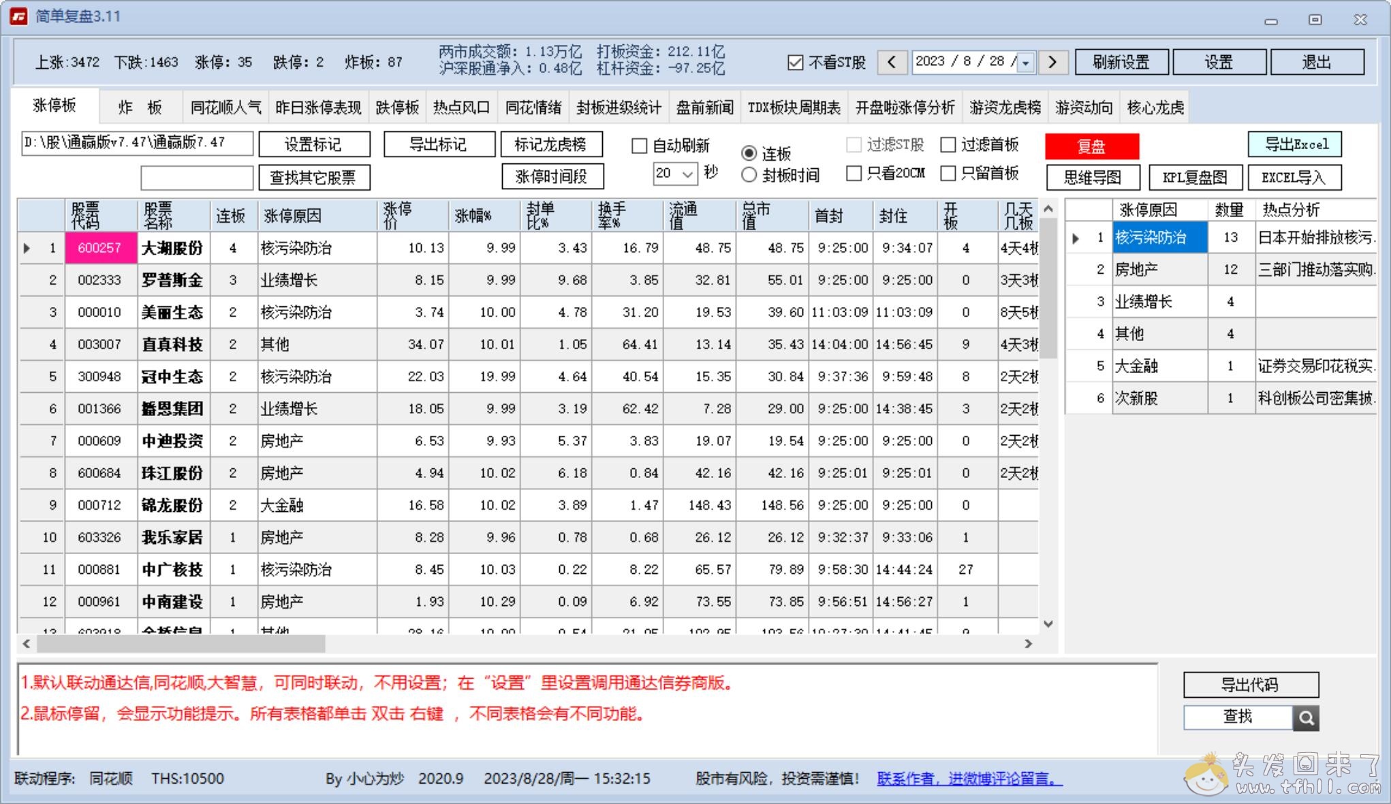Open 热点风口 tab
The height and width of the screenshot is (804, 1391).
[x=461, y=108]
